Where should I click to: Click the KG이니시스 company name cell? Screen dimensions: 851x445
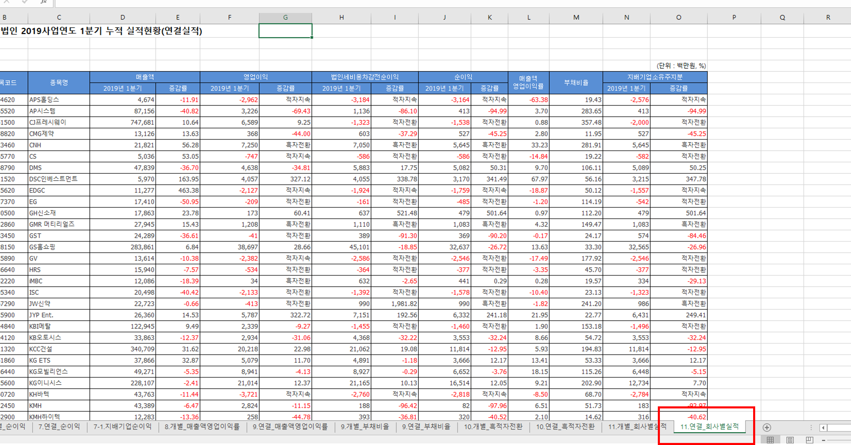[59, 383]
